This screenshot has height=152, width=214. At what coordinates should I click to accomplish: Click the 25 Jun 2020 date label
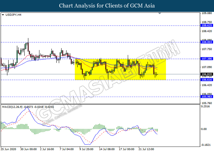pos(9,149)
